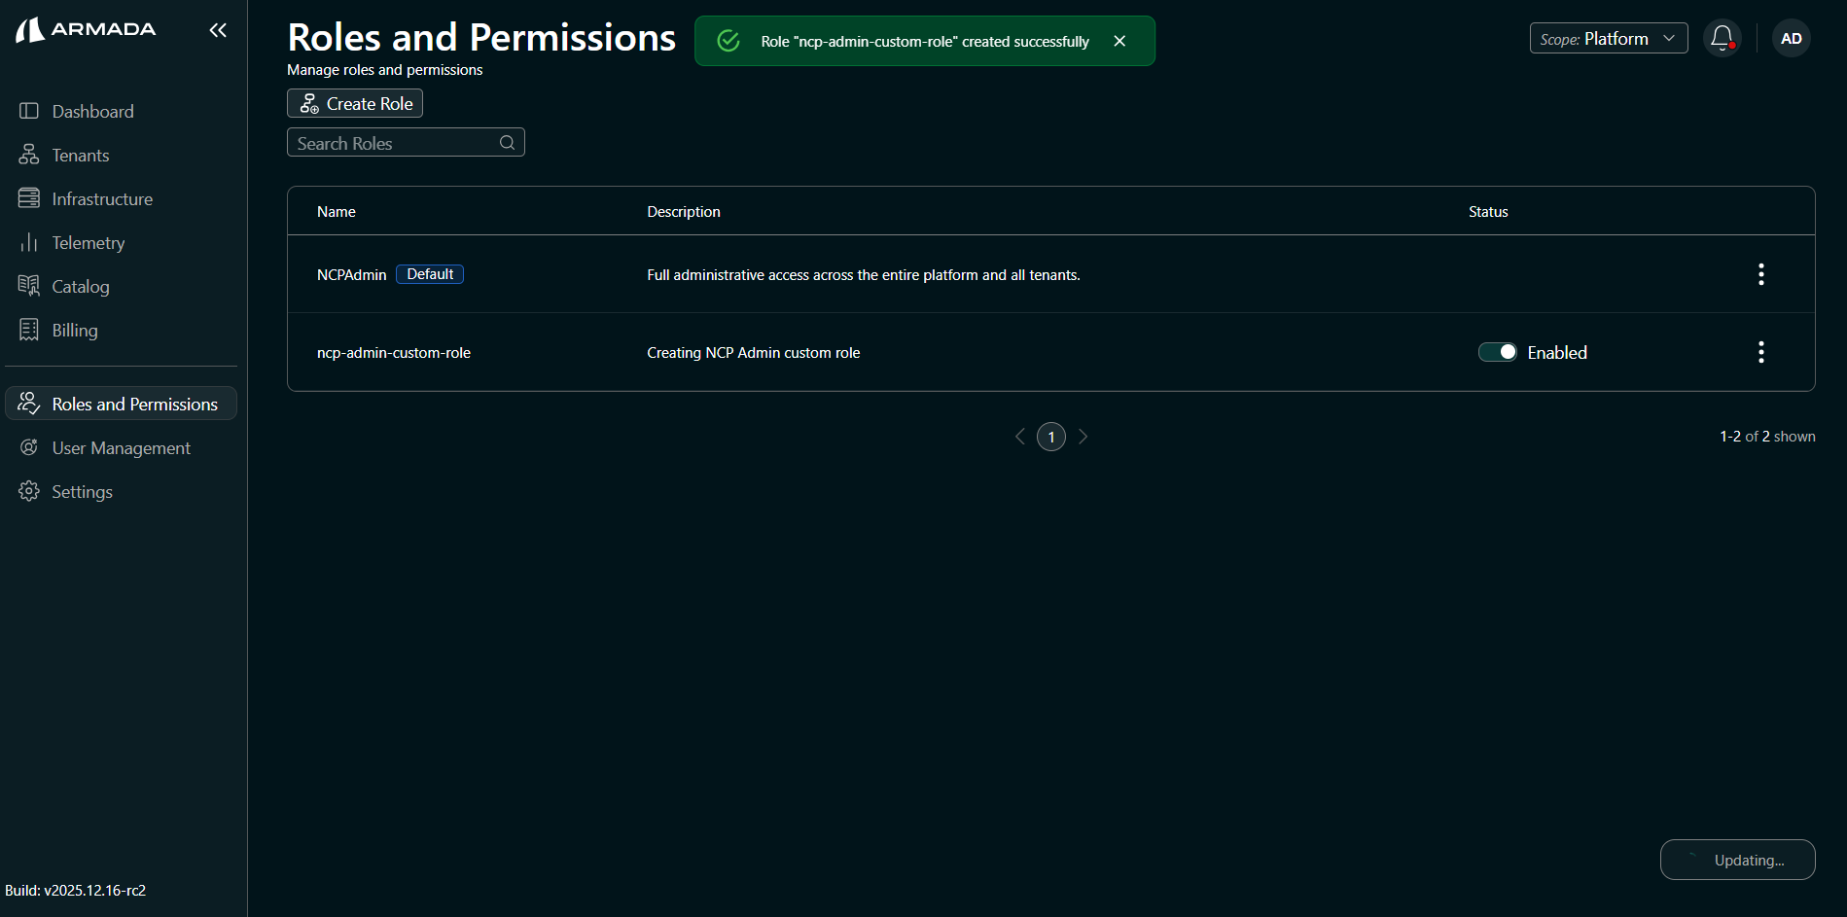The image size is (1847, 917).
Task: Go to next page of roles
Action: click(1083, 437)
